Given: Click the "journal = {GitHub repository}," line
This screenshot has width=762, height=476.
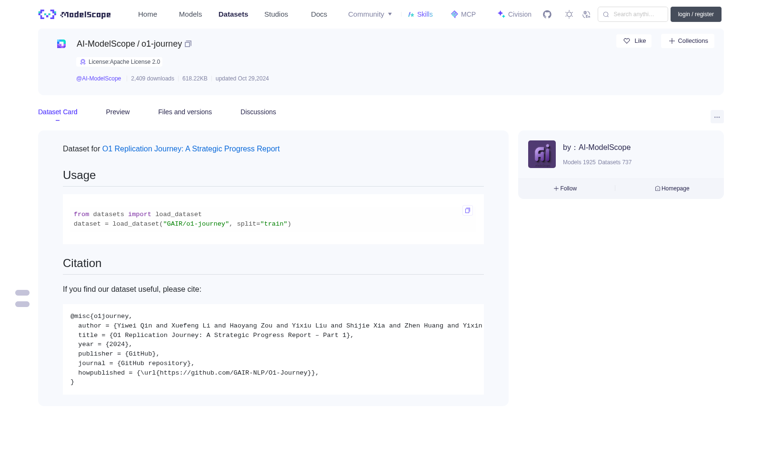Looking at the screenshot, I should coord(136,364).
